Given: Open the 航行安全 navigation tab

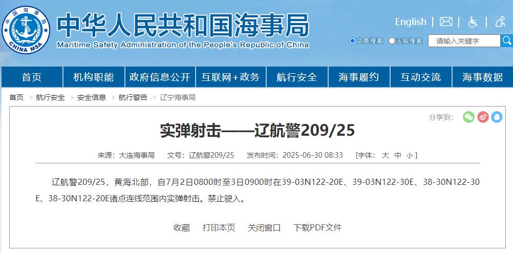Looking at the screenshot, I should [x=297, y=77].
